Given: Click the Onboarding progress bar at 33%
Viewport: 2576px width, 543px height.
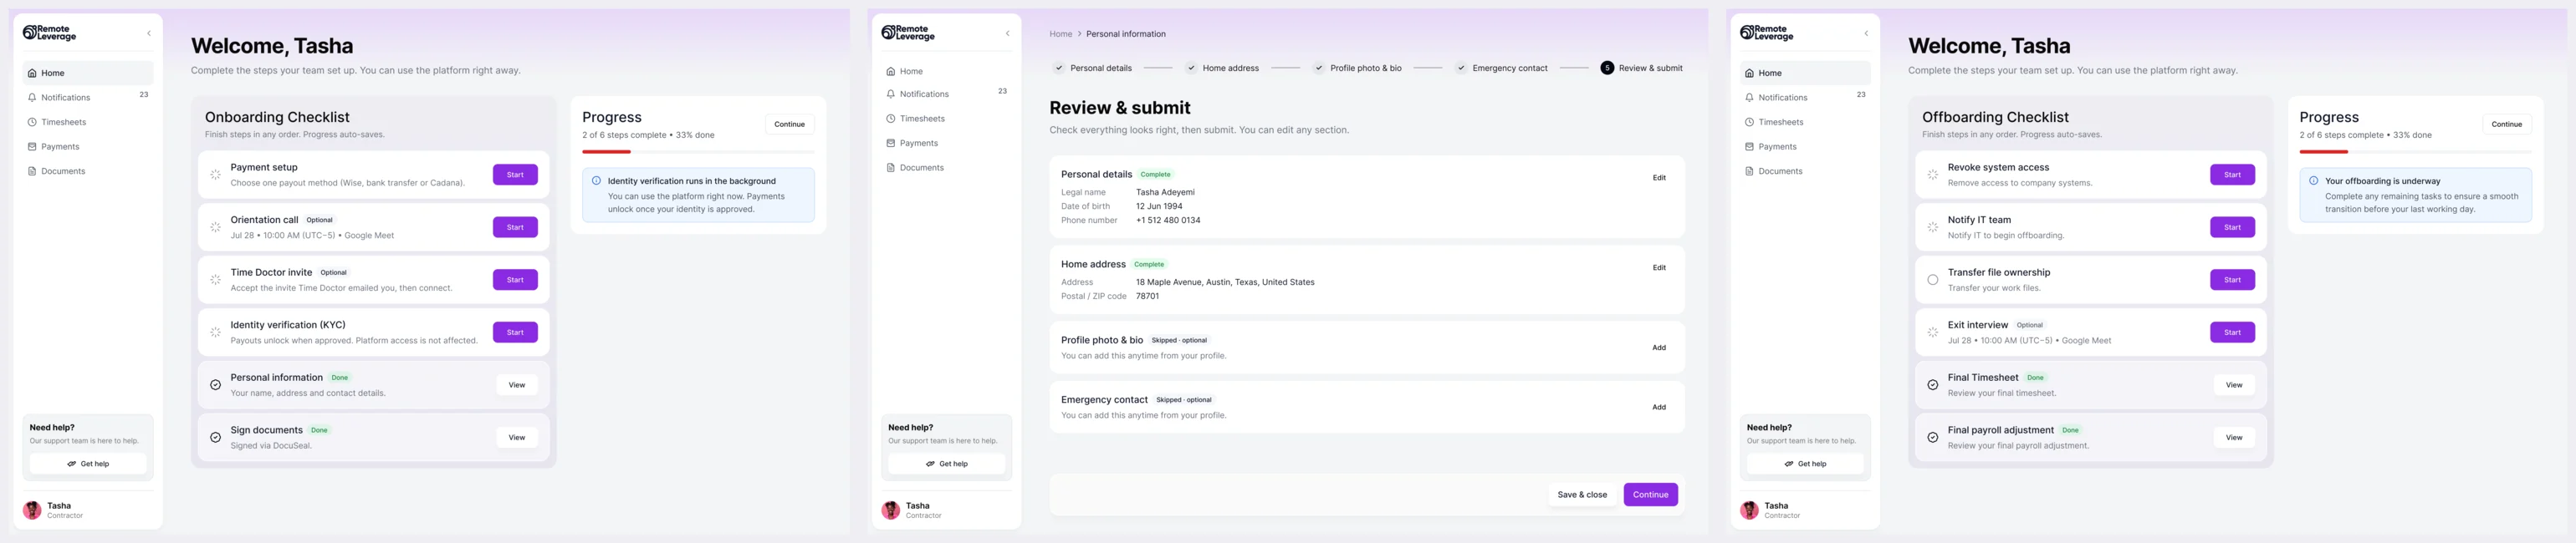Looking at the screenshot, I should click(698, 152).
